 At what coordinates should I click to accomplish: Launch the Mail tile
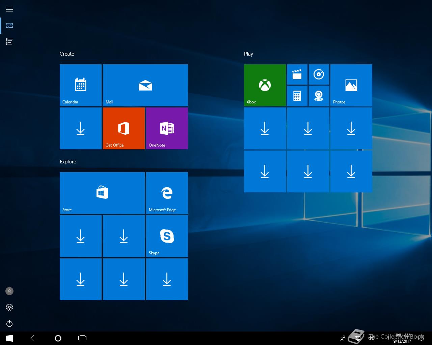click(145, 85)
